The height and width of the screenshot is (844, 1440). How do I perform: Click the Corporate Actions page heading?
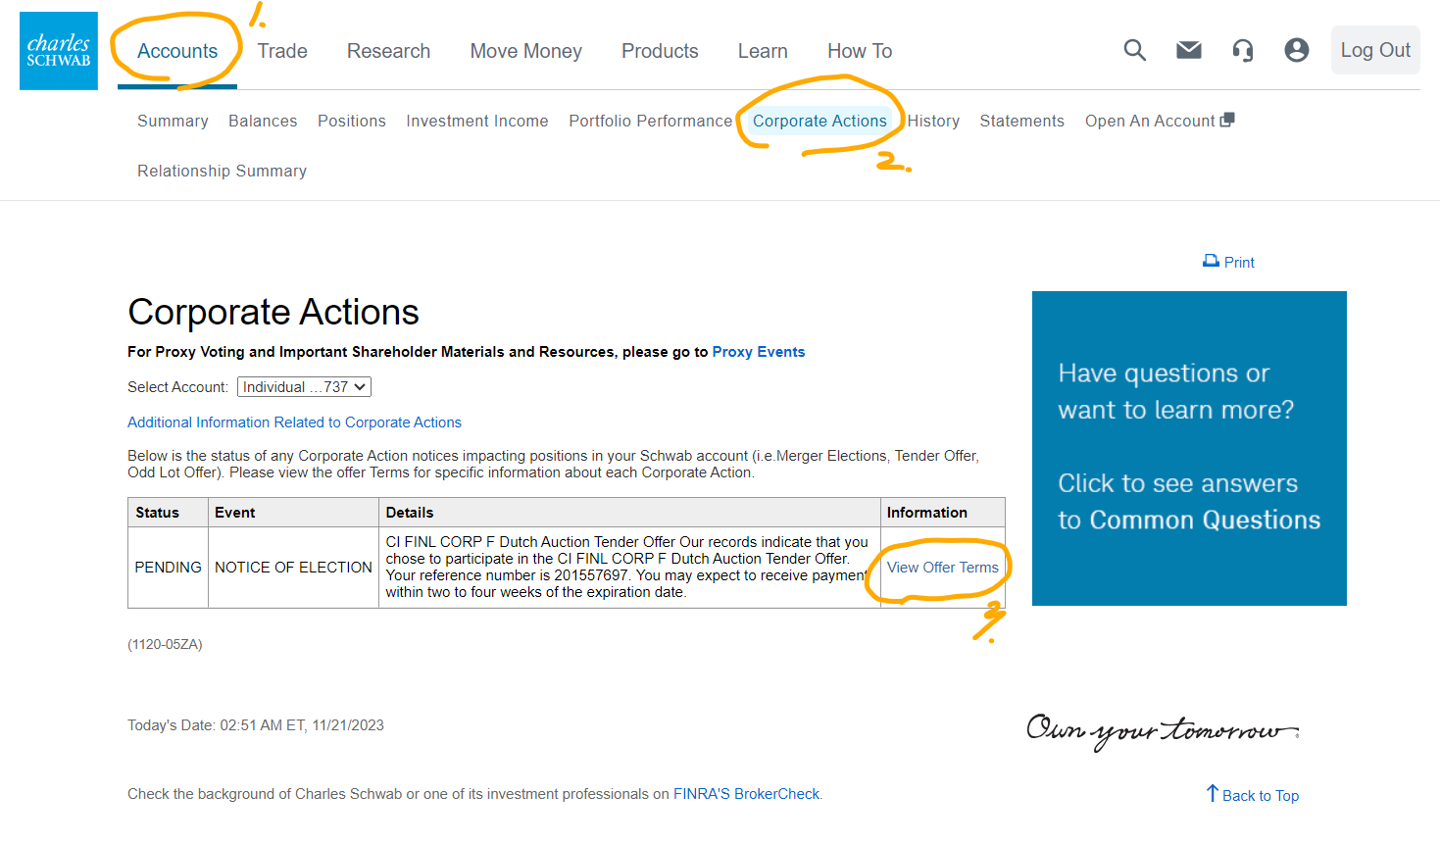point(273,312)
